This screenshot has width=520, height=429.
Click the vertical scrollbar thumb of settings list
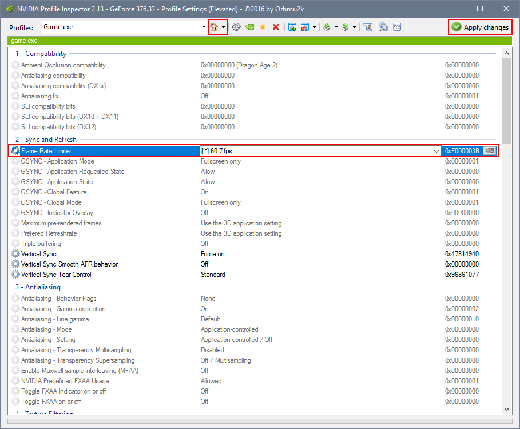tap(506, 101)
